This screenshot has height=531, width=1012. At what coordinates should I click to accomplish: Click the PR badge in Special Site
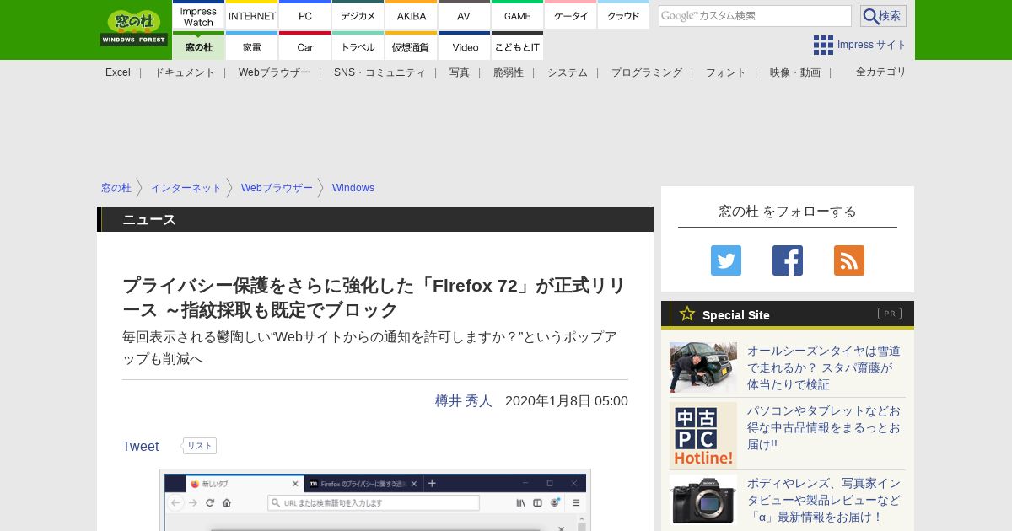click(x=890, y=314)
